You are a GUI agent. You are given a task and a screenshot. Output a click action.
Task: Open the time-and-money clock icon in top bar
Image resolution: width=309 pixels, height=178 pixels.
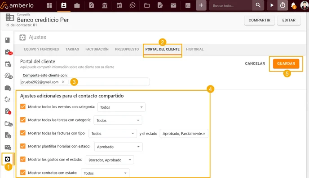click(132, 5)
